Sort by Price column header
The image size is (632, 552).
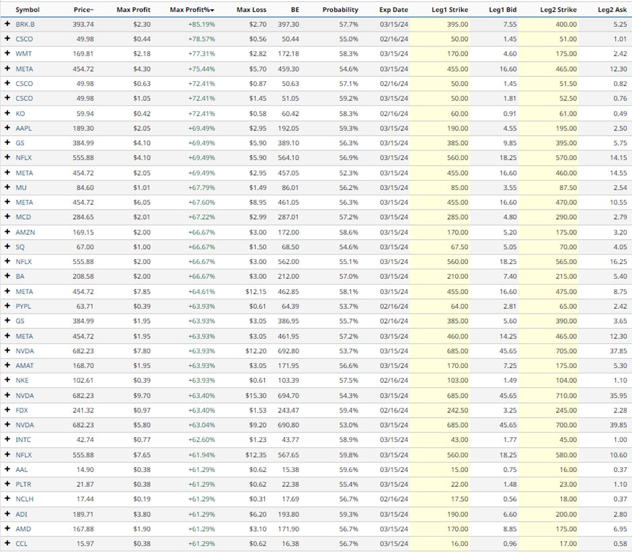tap(83, 9)
